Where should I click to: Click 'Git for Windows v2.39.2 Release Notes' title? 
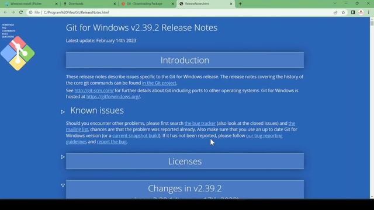coord(141,27)
